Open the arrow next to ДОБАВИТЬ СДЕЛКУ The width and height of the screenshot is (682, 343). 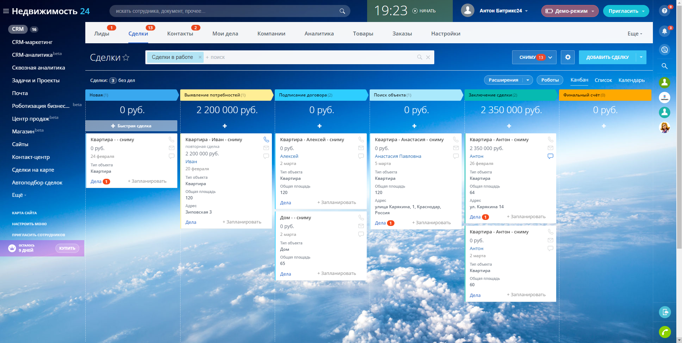(641, 57)
